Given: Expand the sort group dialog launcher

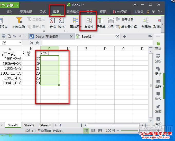Looking at the screenshot, I should click(65, 31).
